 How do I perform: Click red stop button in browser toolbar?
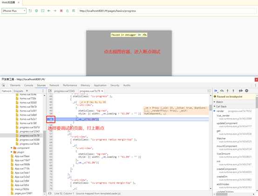click(61, 11)
